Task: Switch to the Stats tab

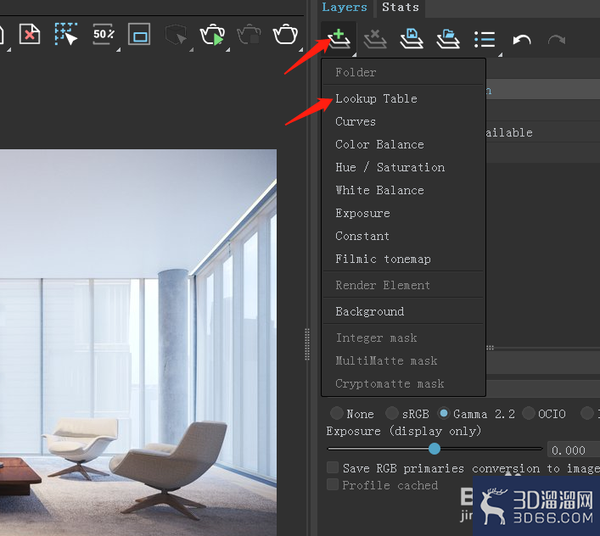Action: (401, 8)
